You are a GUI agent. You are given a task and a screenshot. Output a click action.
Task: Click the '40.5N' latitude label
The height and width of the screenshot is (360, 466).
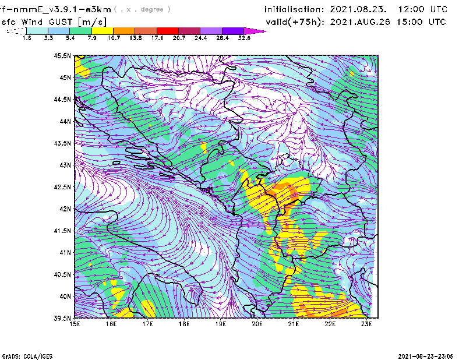pos(63,274)
